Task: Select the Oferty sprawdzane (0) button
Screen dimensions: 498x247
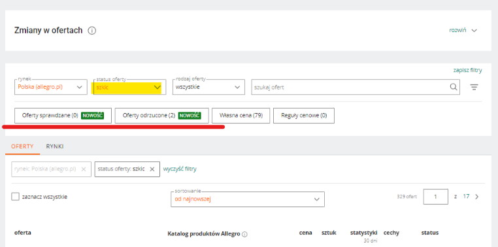Action: [63, 116]
